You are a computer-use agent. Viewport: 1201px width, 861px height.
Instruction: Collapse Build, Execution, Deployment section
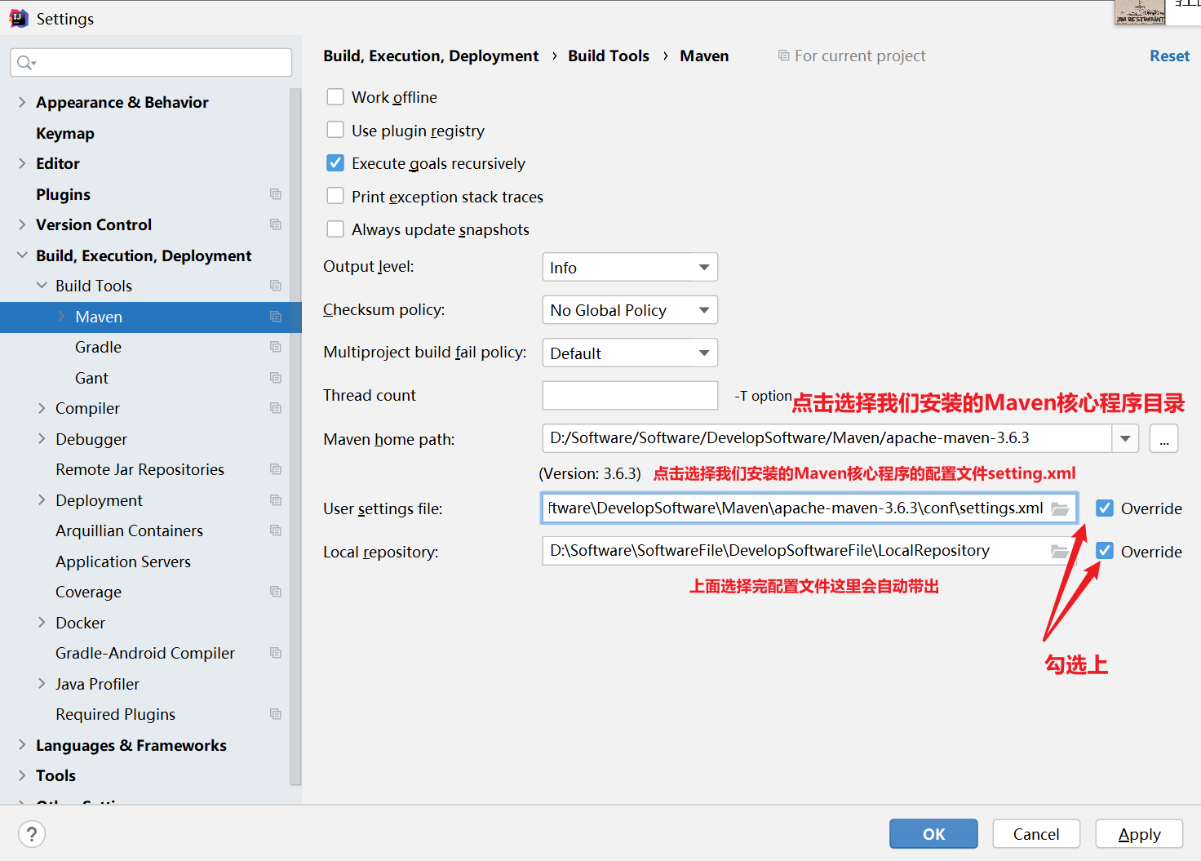click(x=22, y=255)
